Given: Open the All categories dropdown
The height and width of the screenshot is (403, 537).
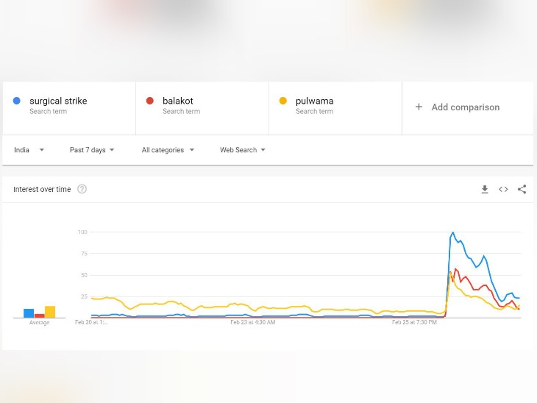Looking at the screenshot, I should pos(168,150).
